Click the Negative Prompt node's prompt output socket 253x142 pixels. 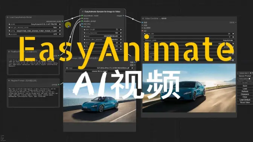(x=58, y=85)
